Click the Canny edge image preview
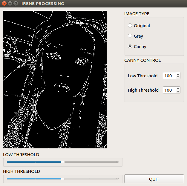The height and width of the screenshot is (186, 187). click(x=55, y=79)
